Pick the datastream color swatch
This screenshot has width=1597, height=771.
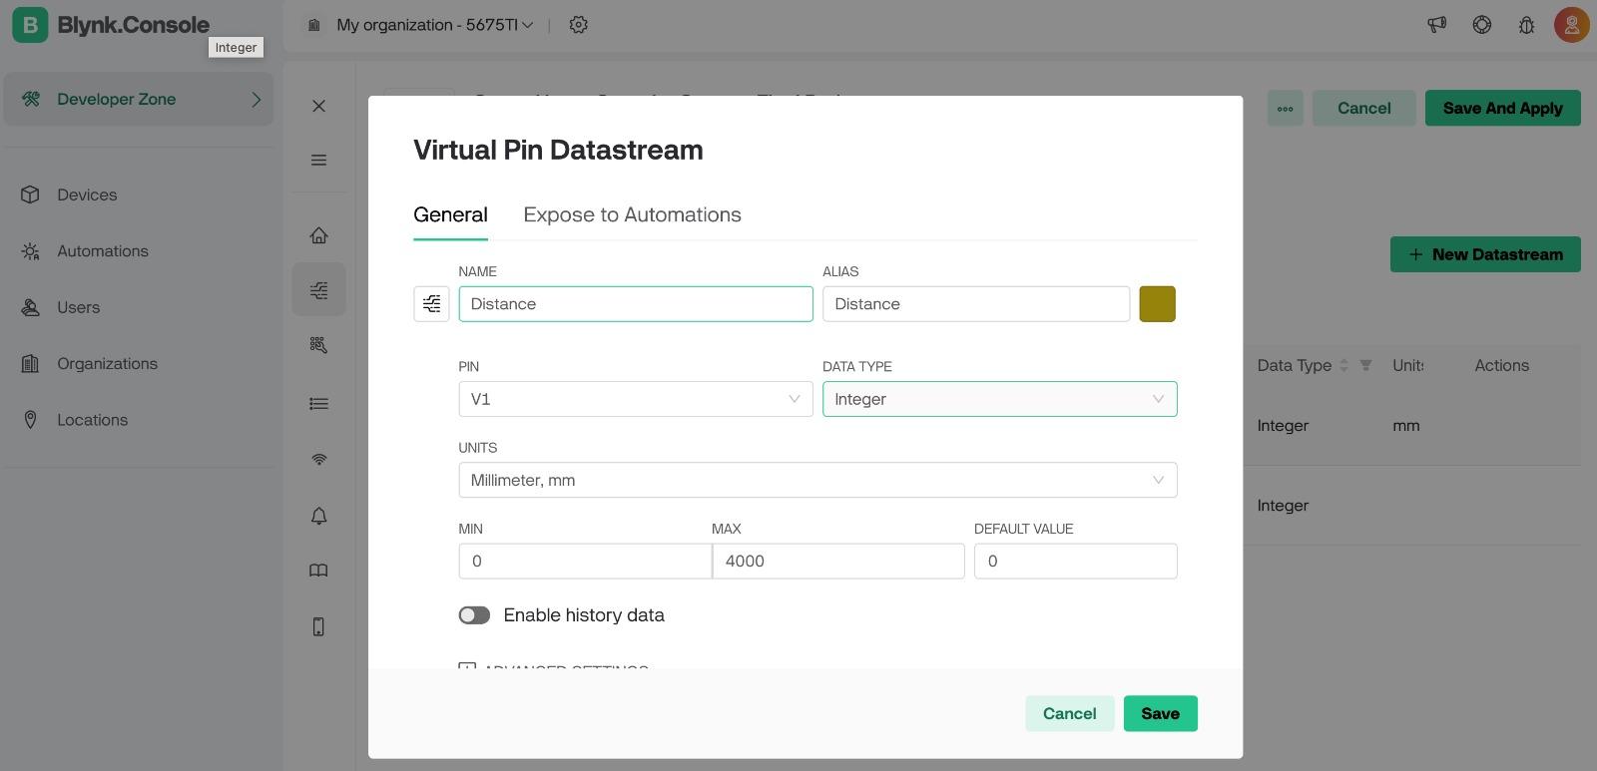(1158, 304)
